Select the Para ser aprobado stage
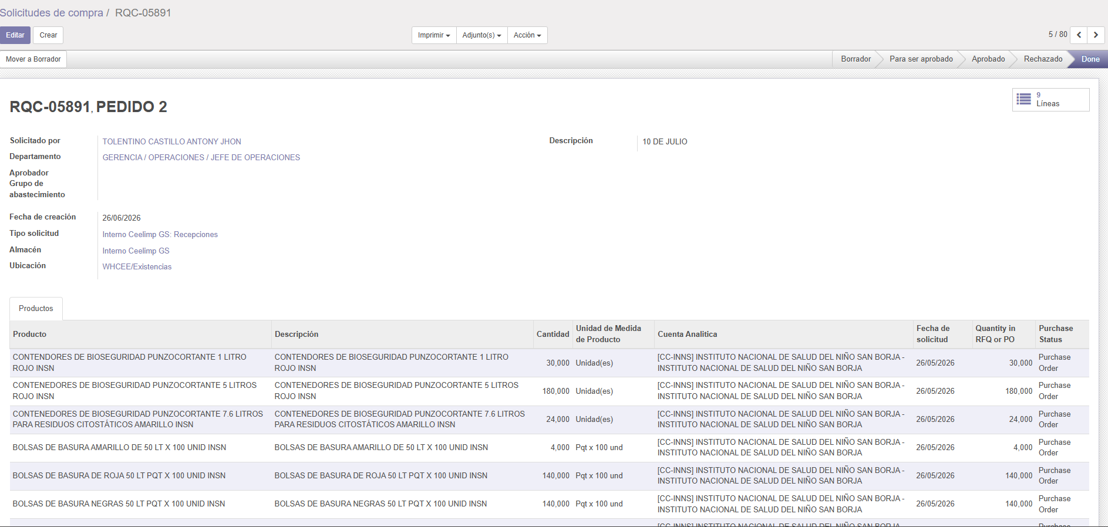Screen dimensions: 1108x527 tap(921, 59)
